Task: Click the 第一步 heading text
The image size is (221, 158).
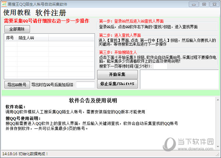Action: point(131,21)
